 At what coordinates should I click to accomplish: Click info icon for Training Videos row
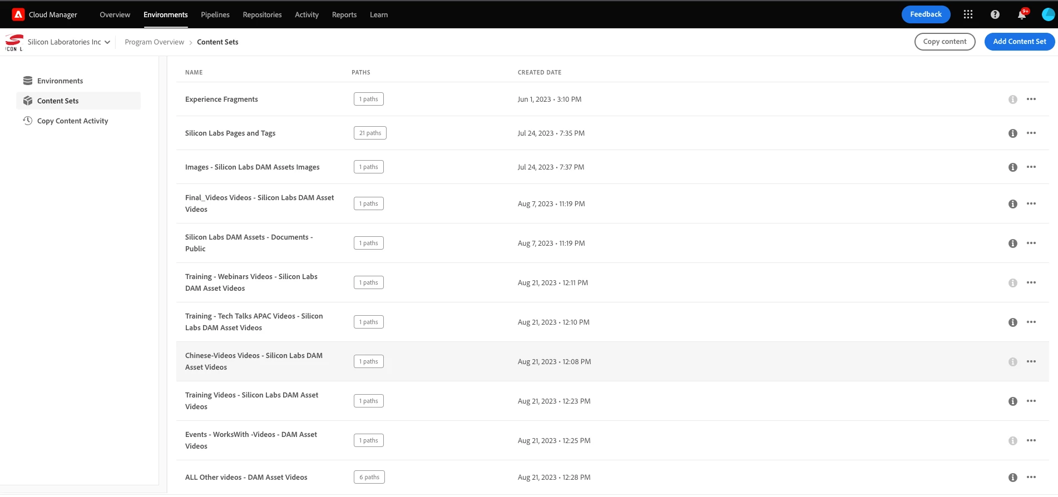1013,401
